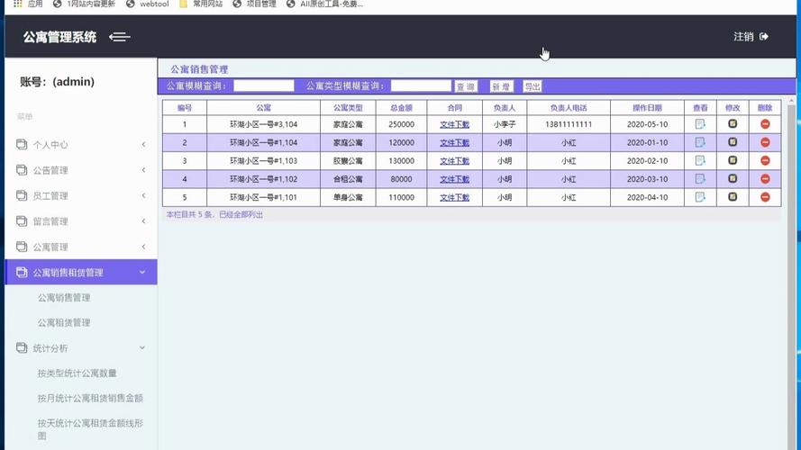
Task: Select 公寓销售租赁管理 menu label
Action: (x=68, y=273)
